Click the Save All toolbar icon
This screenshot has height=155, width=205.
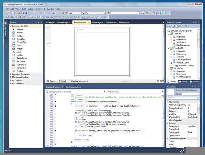[x=26, y=13]
